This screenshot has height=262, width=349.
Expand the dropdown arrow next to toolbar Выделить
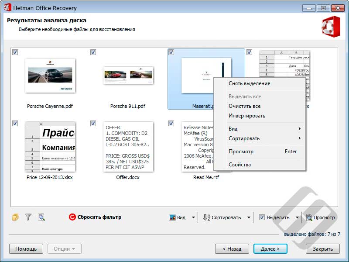(297, 217)
